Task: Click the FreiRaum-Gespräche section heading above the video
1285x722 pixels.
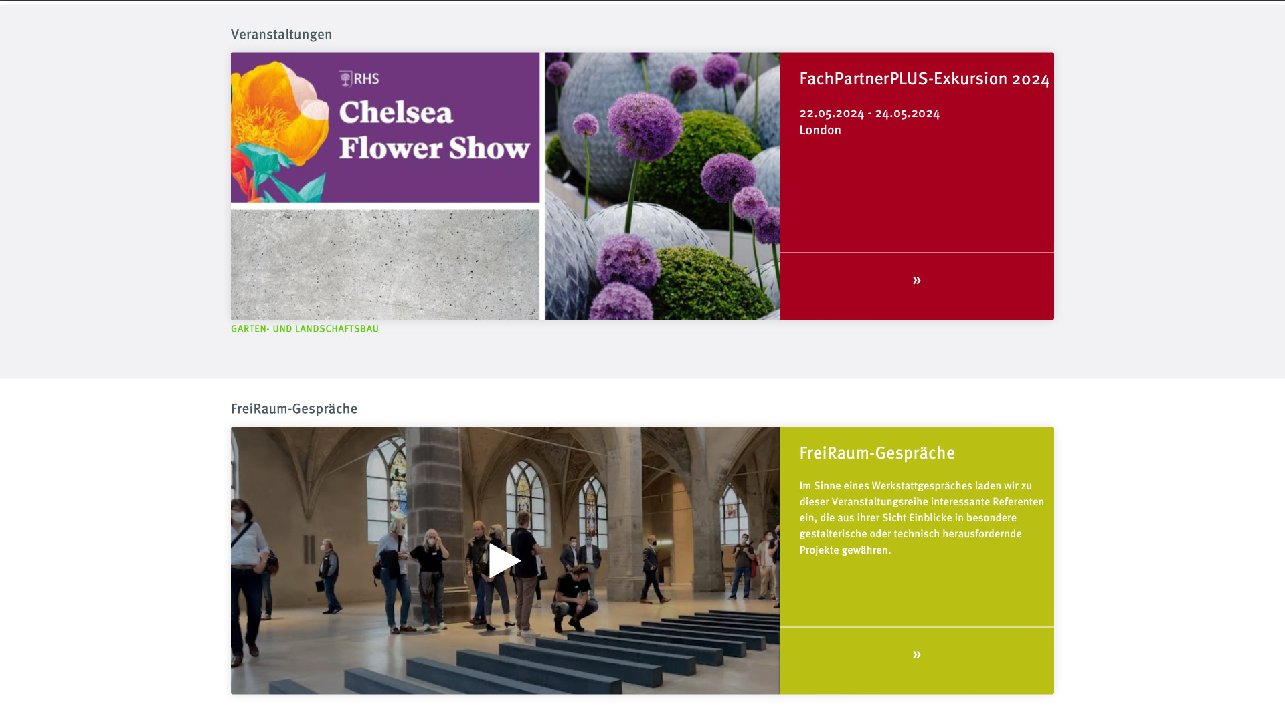Action: click(294, 409)
